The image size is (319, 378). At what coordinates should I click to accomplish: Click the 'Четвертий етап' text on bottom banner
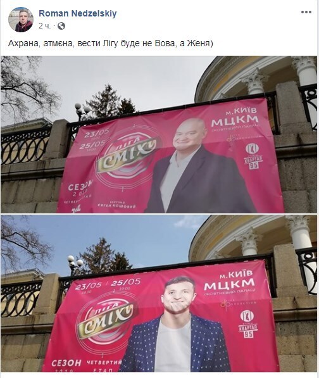[104, 366]
